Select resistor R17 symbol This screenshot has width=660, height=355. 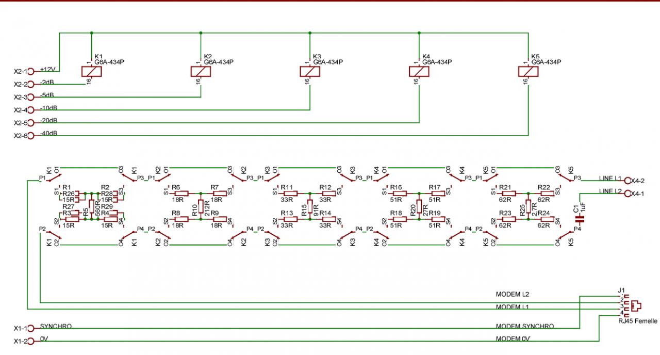pyautogui.click(x=439, y=193)
